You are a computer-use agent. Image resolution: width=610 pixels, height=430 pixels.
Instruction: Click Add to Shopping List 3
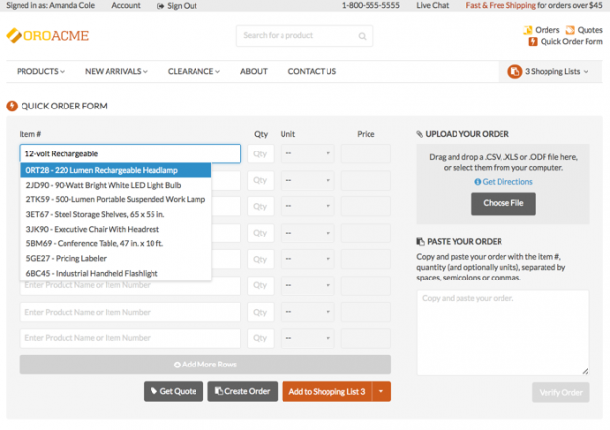(x=327, y=391)
